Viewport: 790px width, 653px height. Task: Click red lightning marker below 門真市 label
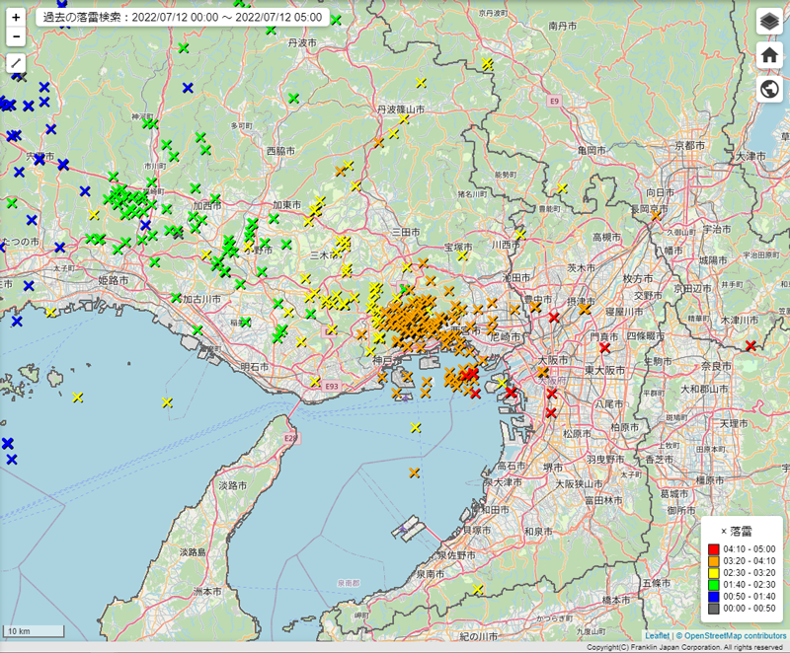point(604,347)
